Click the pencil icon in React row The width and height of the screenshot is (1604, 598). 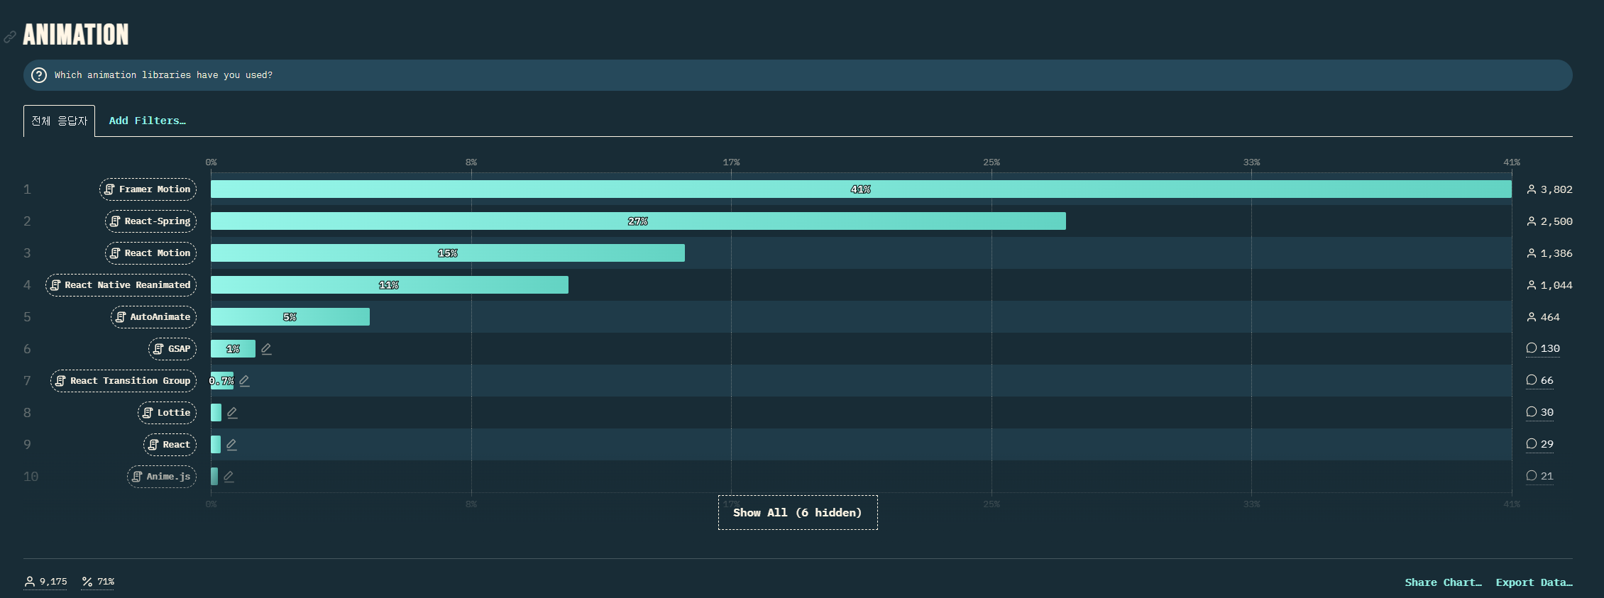coord(231,445)
